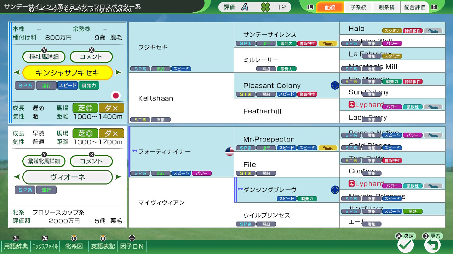The width and height of the screenshot is (453, 254).
Task: Select Keltshaan pedigree cell
Action: coord(181,98)
